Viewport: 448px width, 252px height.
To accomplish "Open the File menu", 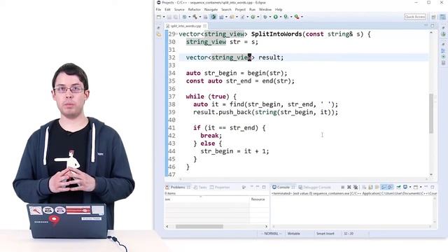I will (x=158, y=9).
